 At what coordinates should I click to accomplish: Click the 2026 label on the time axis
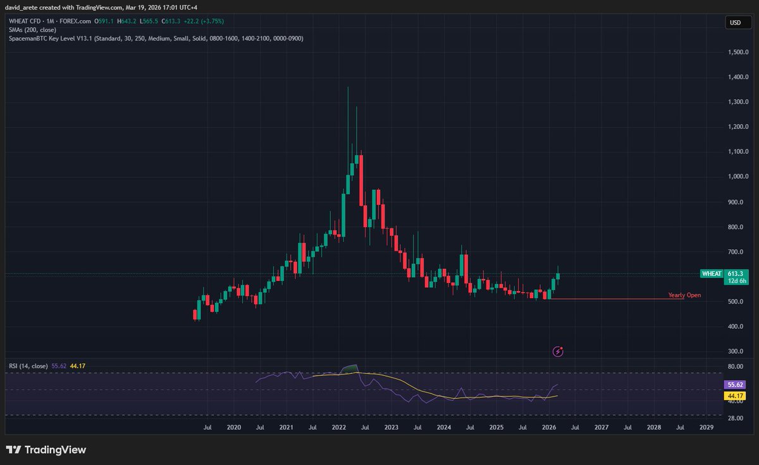(x=549, y=428)
